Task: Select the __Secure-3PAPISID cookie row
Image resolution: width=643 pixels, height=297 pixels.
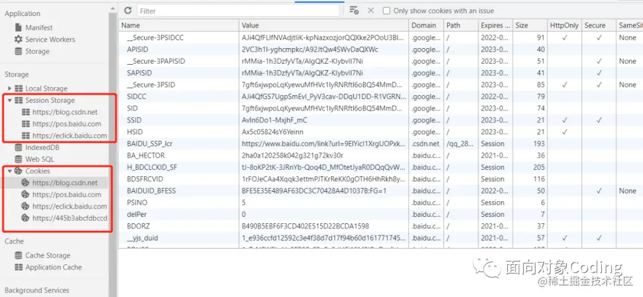Action: click(380, 61)
